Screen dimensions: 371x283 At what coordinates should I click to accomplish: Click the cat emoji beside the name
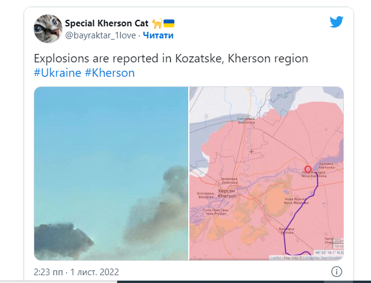156,24
